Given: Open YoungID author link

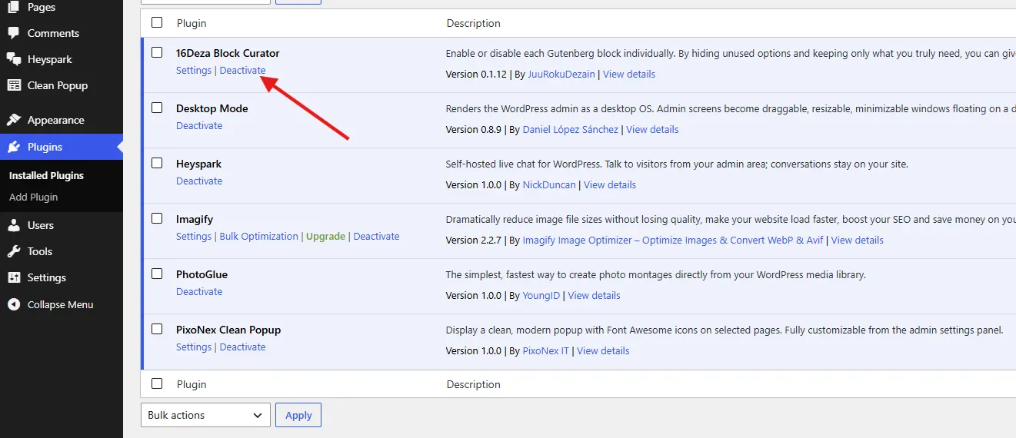Looking at the screenshot, I should (x=541, y=295).
